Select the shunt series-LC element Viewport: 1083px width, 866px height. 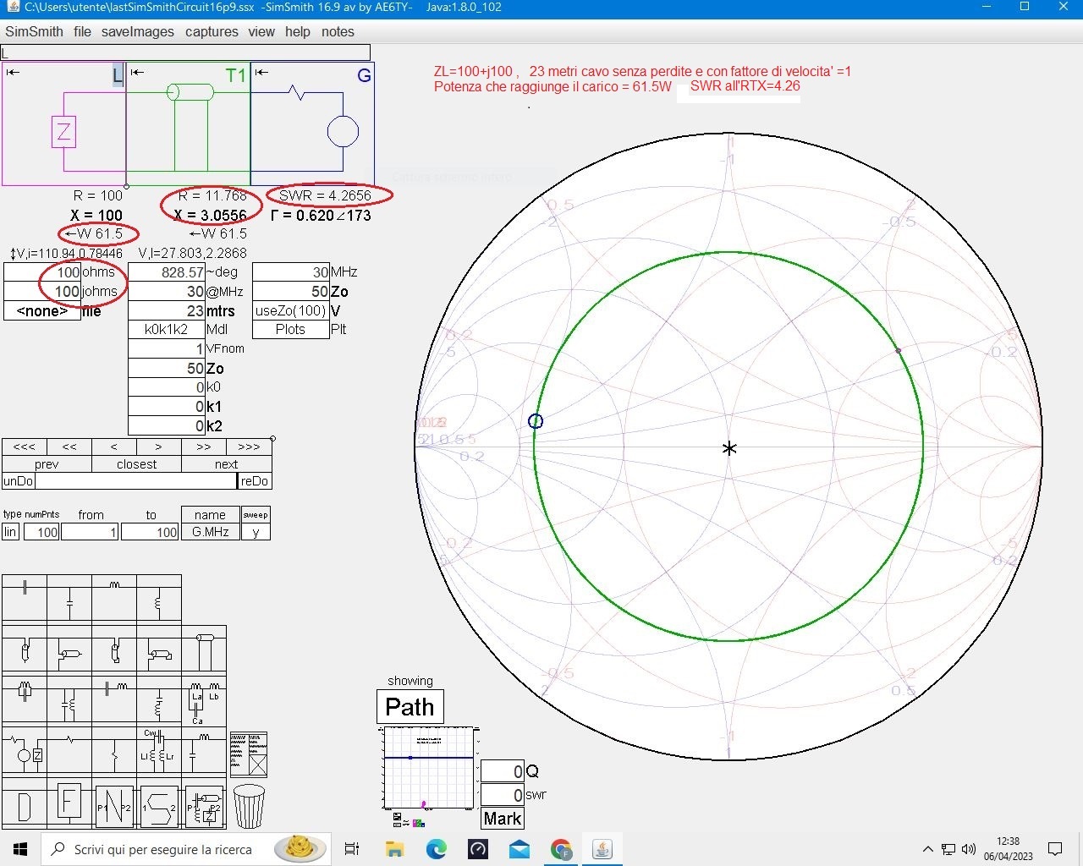pos(159,699)
